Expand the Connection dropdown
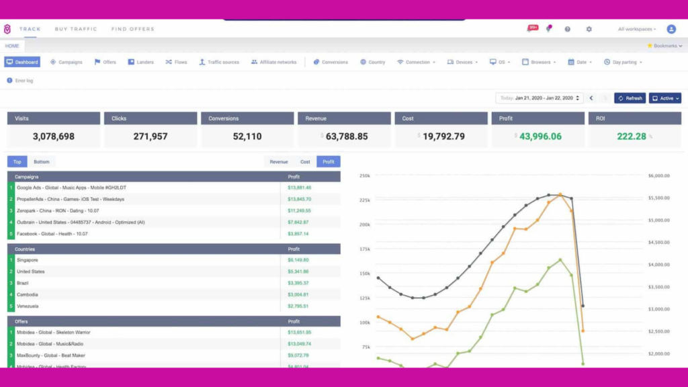Screen dimensions: 688x387 pyautogui.click(x=416, y=62)
